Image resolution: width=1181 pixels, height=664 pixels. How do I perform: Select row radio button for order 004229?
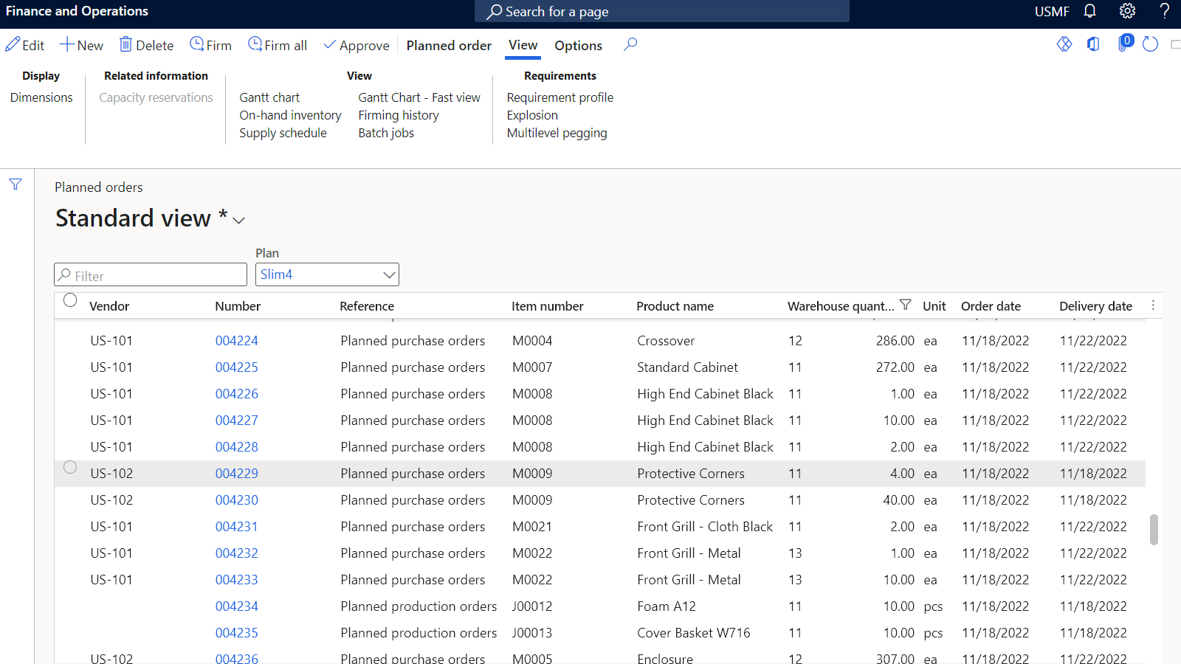[70, 467]
